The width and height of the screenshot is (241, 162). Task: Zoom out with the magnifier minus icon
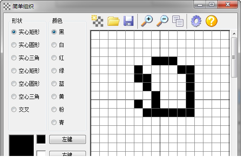[162, 21]
